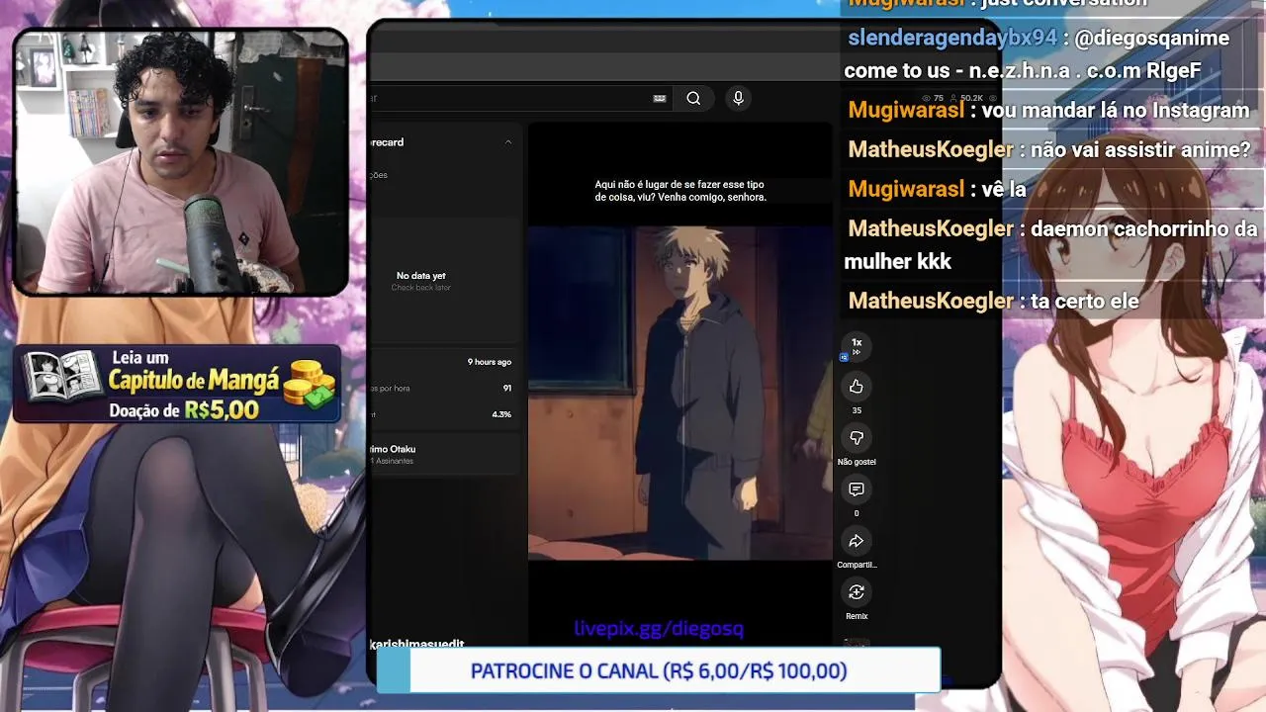
Task: Click the YouTube search magnifier button
Action: pyautogui.click(x=693, y=98)
